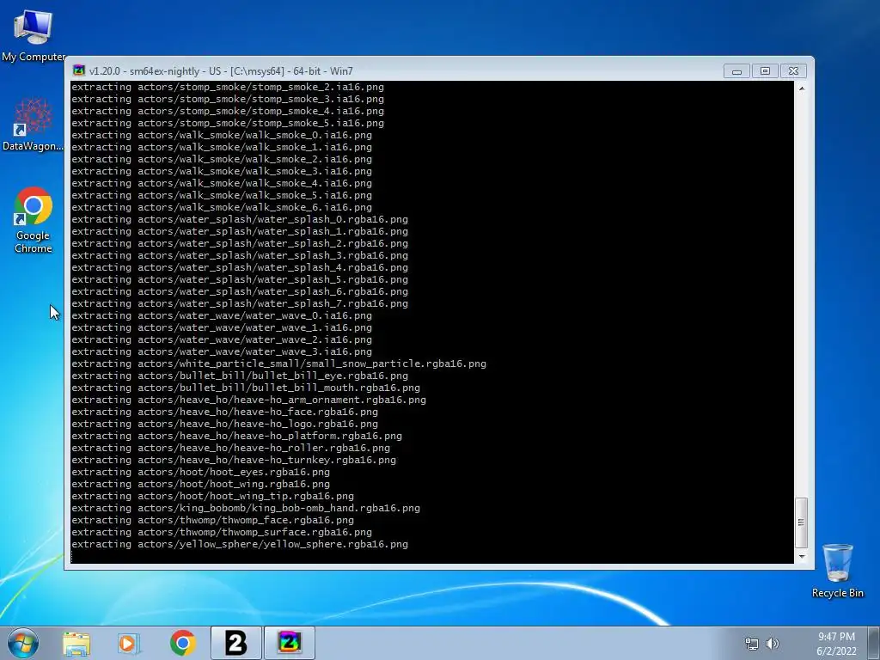
Task: Click the heave-ho_arm_ornament.rgba16.png line
Action: coord(248,400)
